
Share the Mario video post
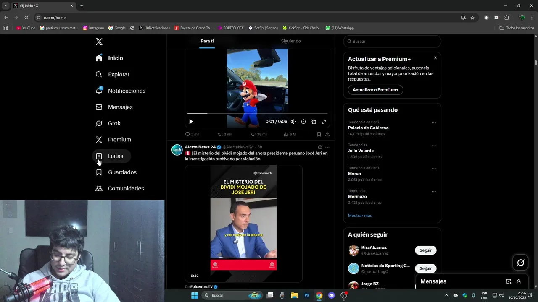pyautogui.click(x=327, y=134)
